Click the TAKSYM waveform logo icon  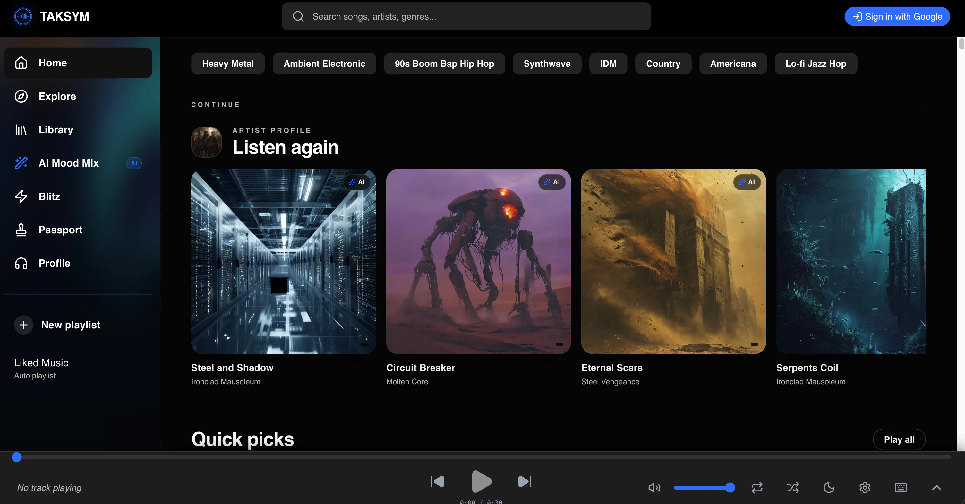click(23, 16)
